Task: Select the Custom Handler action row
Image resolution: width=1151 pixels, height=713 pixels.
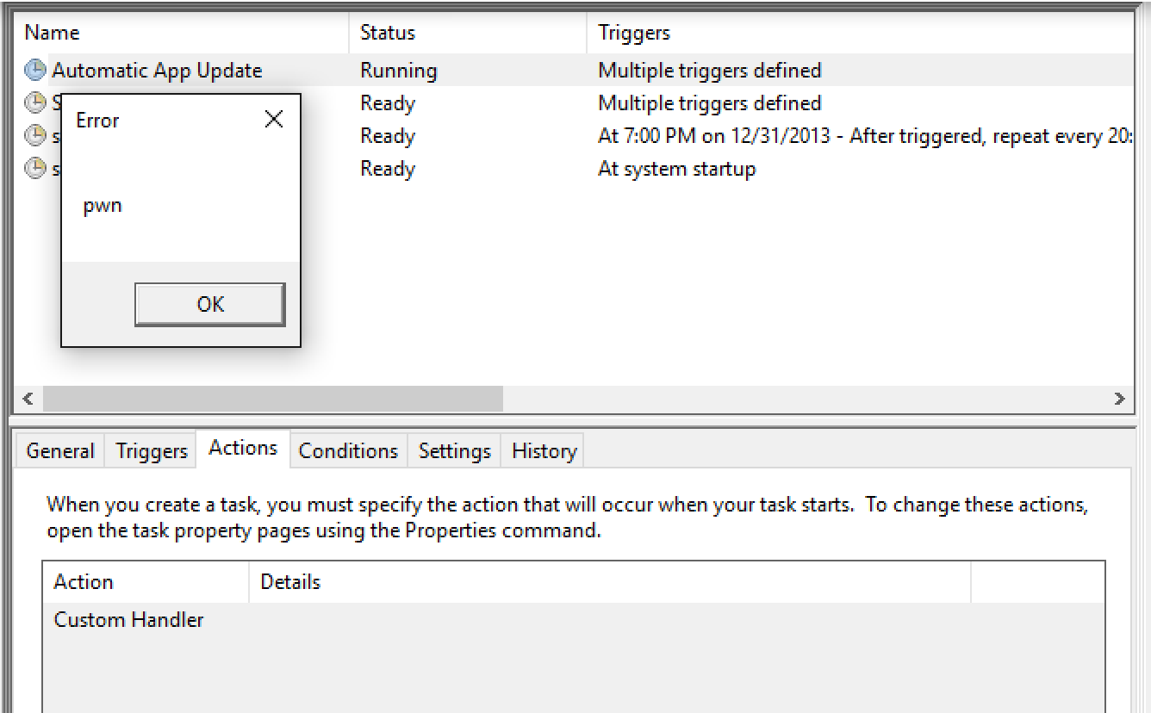Action: point(129,620)
